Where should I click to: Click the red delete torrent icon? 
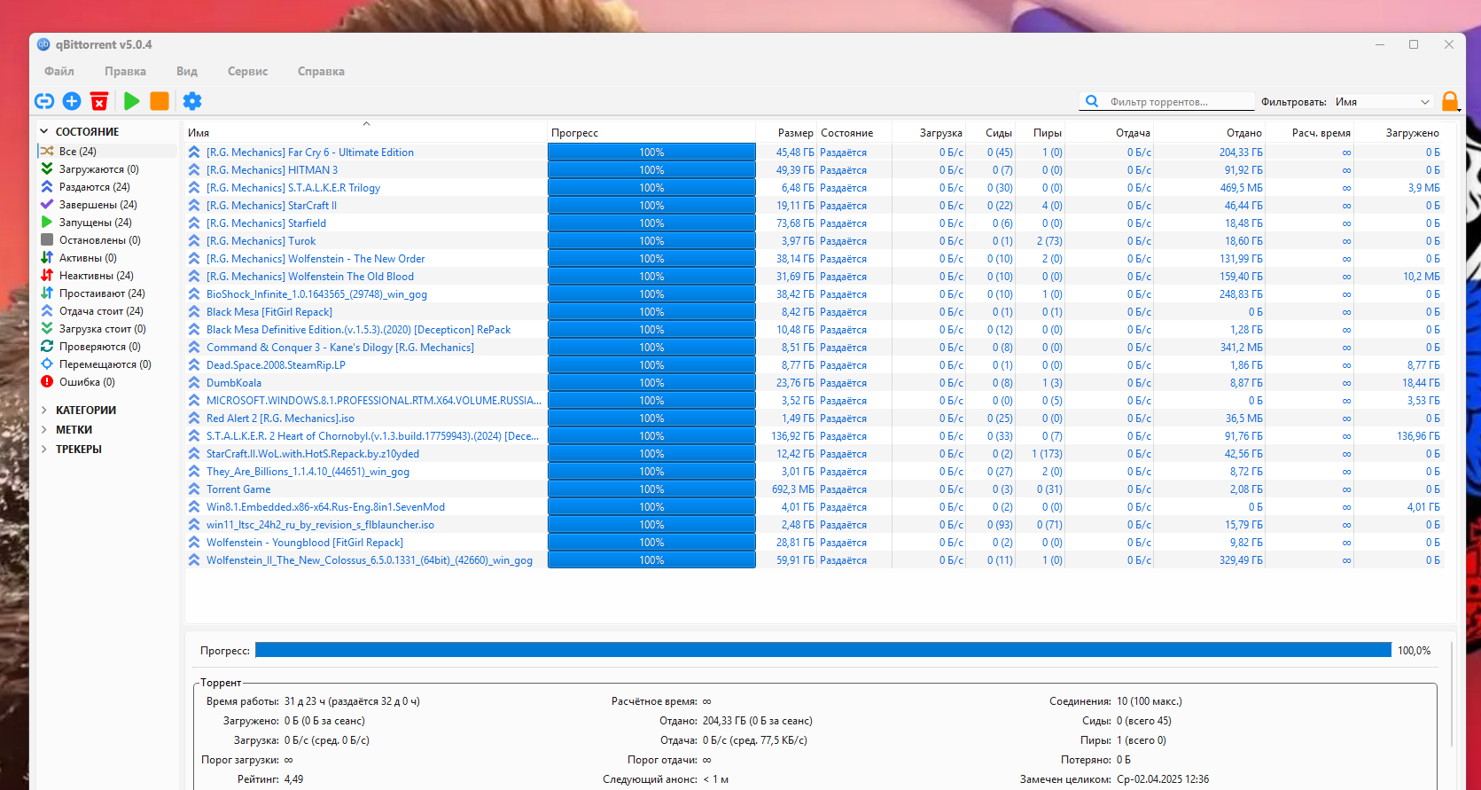click(99, 101)
